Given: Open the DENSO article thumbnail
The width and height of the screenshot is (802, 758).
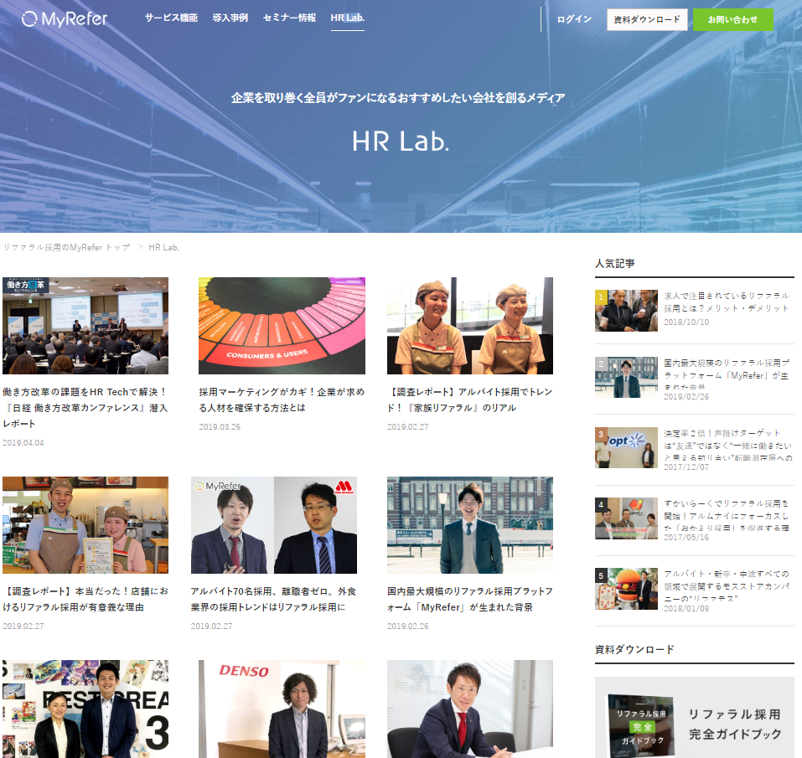Looking at the screenshot, I should click(x=282, y=709).
